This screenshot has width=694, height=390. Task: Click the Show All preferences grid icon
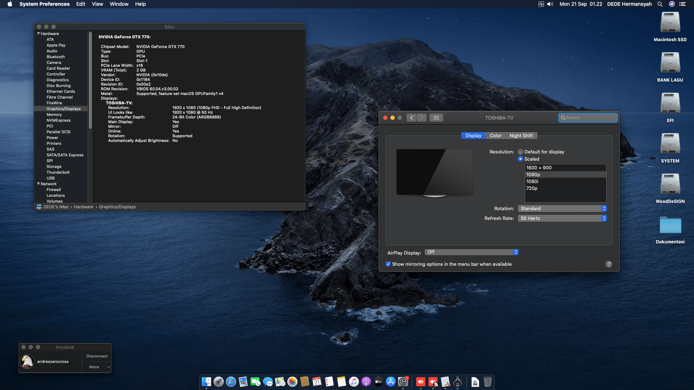coord(436,118)
